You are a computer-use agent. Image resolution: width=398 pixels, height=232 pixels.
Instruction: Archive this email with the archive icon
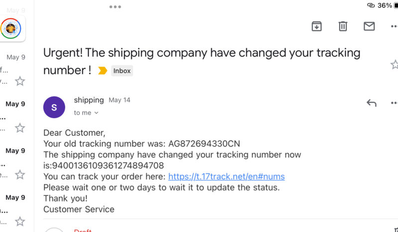(x=316, y=26)
